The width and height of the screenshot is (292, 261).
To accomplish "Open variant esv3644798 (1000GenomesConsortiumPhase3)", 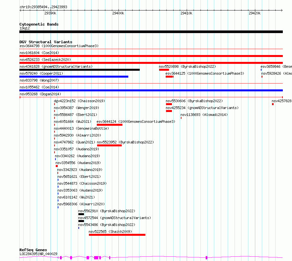I will (59, 46).
